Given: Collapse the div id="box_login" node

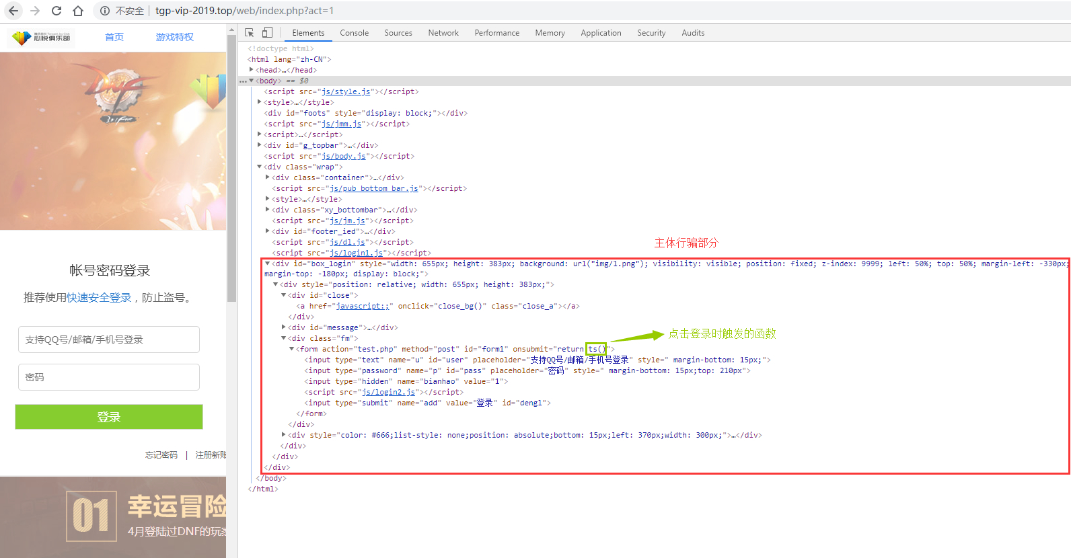Looking at the screenshot, I should [268, 264].
